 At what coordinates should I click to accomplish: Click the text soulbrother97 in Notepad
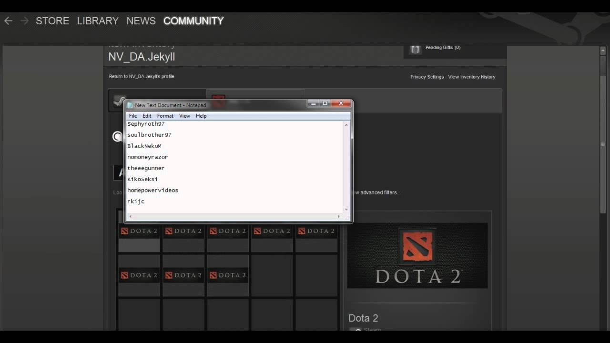[149, 135]
